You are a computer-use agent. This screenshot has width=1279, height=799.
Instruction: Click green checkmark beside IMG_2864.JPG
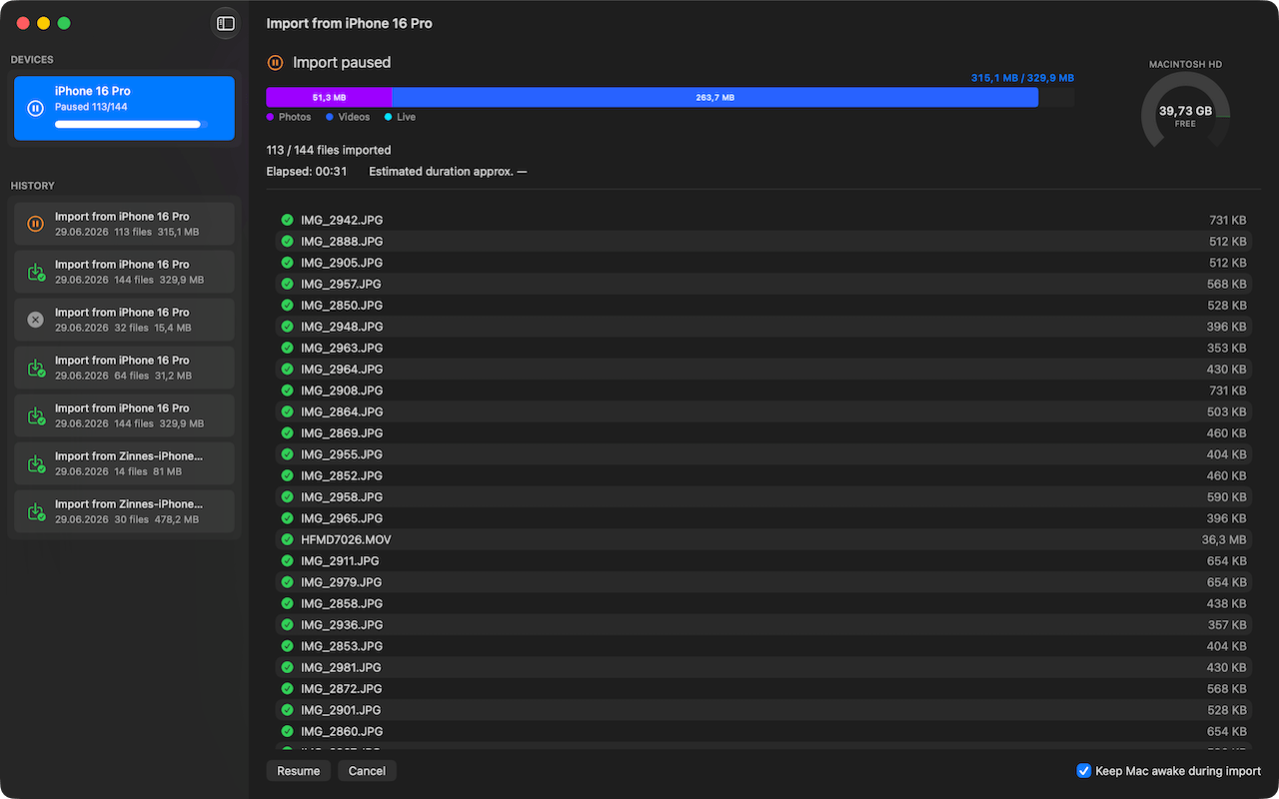click(x=287, y=411)
